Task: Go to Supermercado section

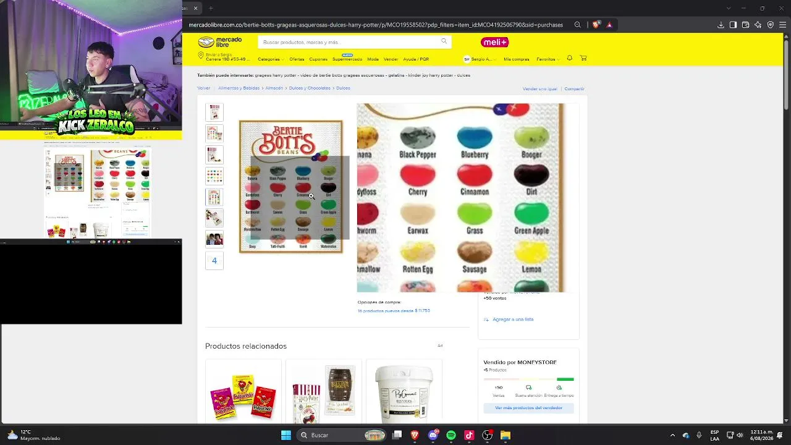Action: click(x=347, y=59)
